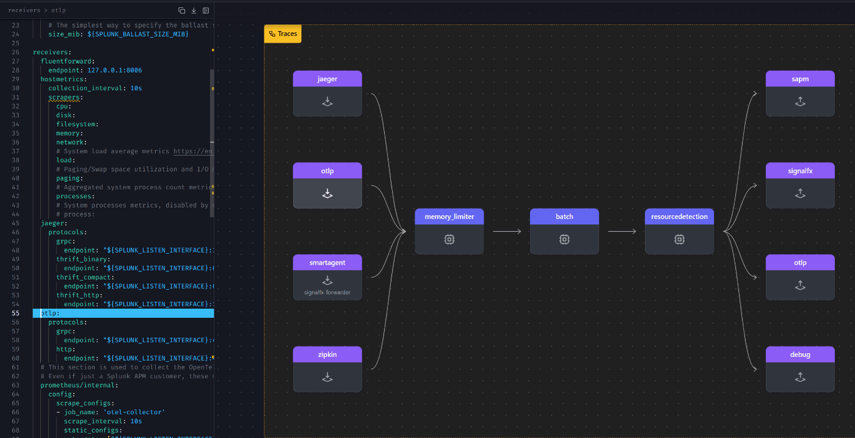Click the receivers: key on line 26

(x=52, y=52)
